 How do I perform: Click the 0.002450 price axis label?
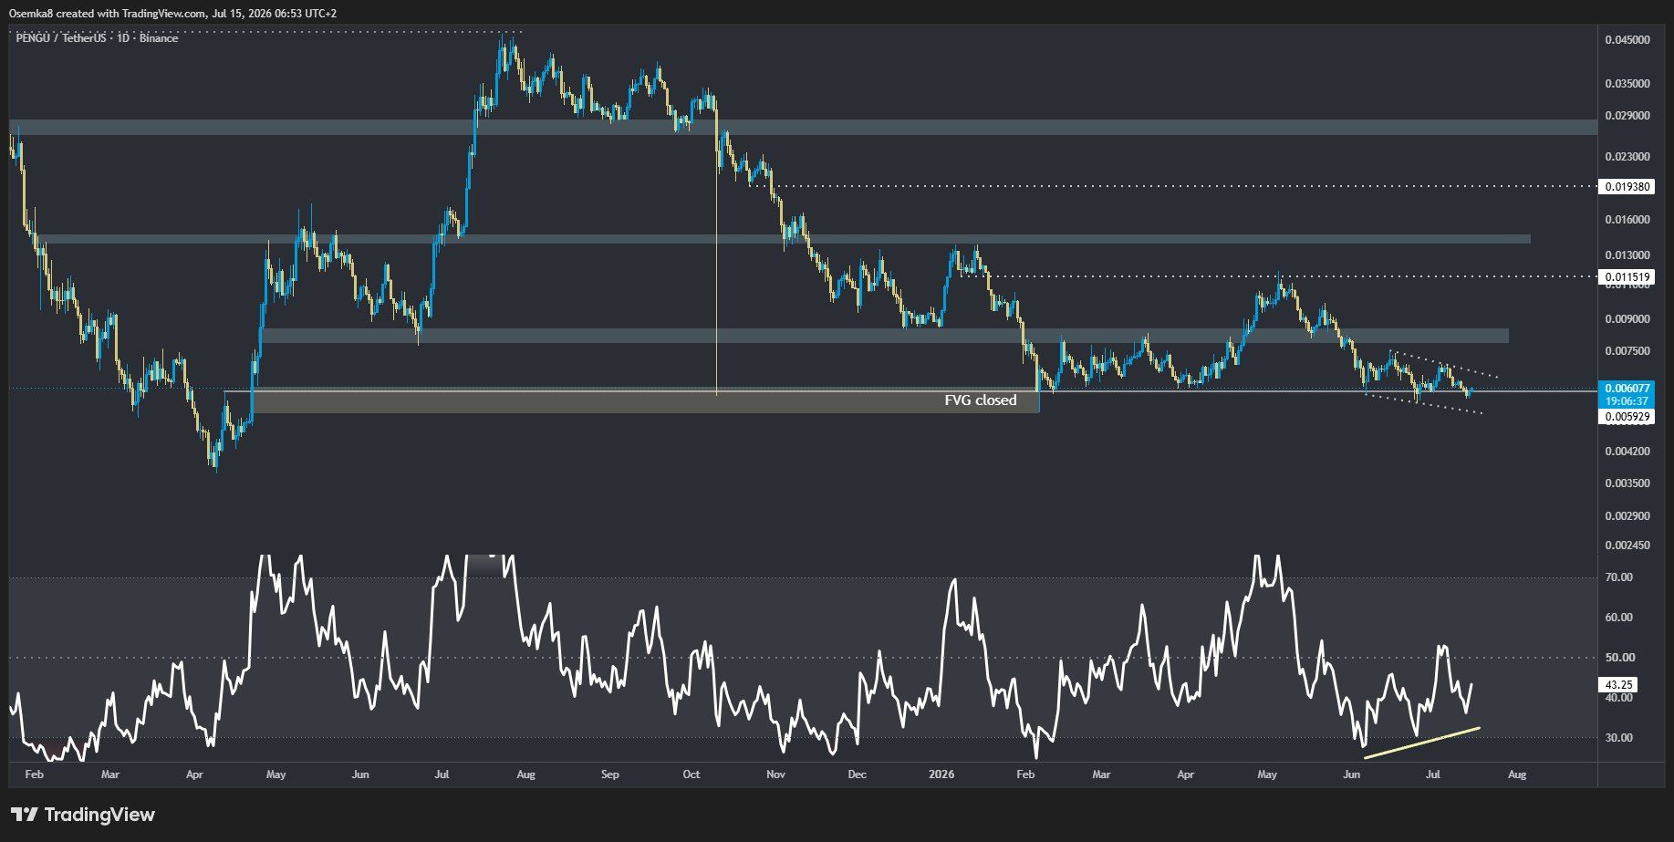click(1627, 546)
